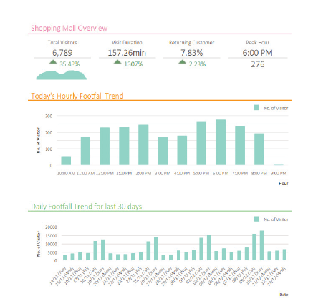Click the 5:00 PM hourly footfall bar

coord(201,143)
